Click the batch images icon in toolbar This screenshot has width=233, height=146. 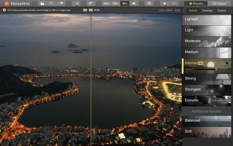point(51,3)
